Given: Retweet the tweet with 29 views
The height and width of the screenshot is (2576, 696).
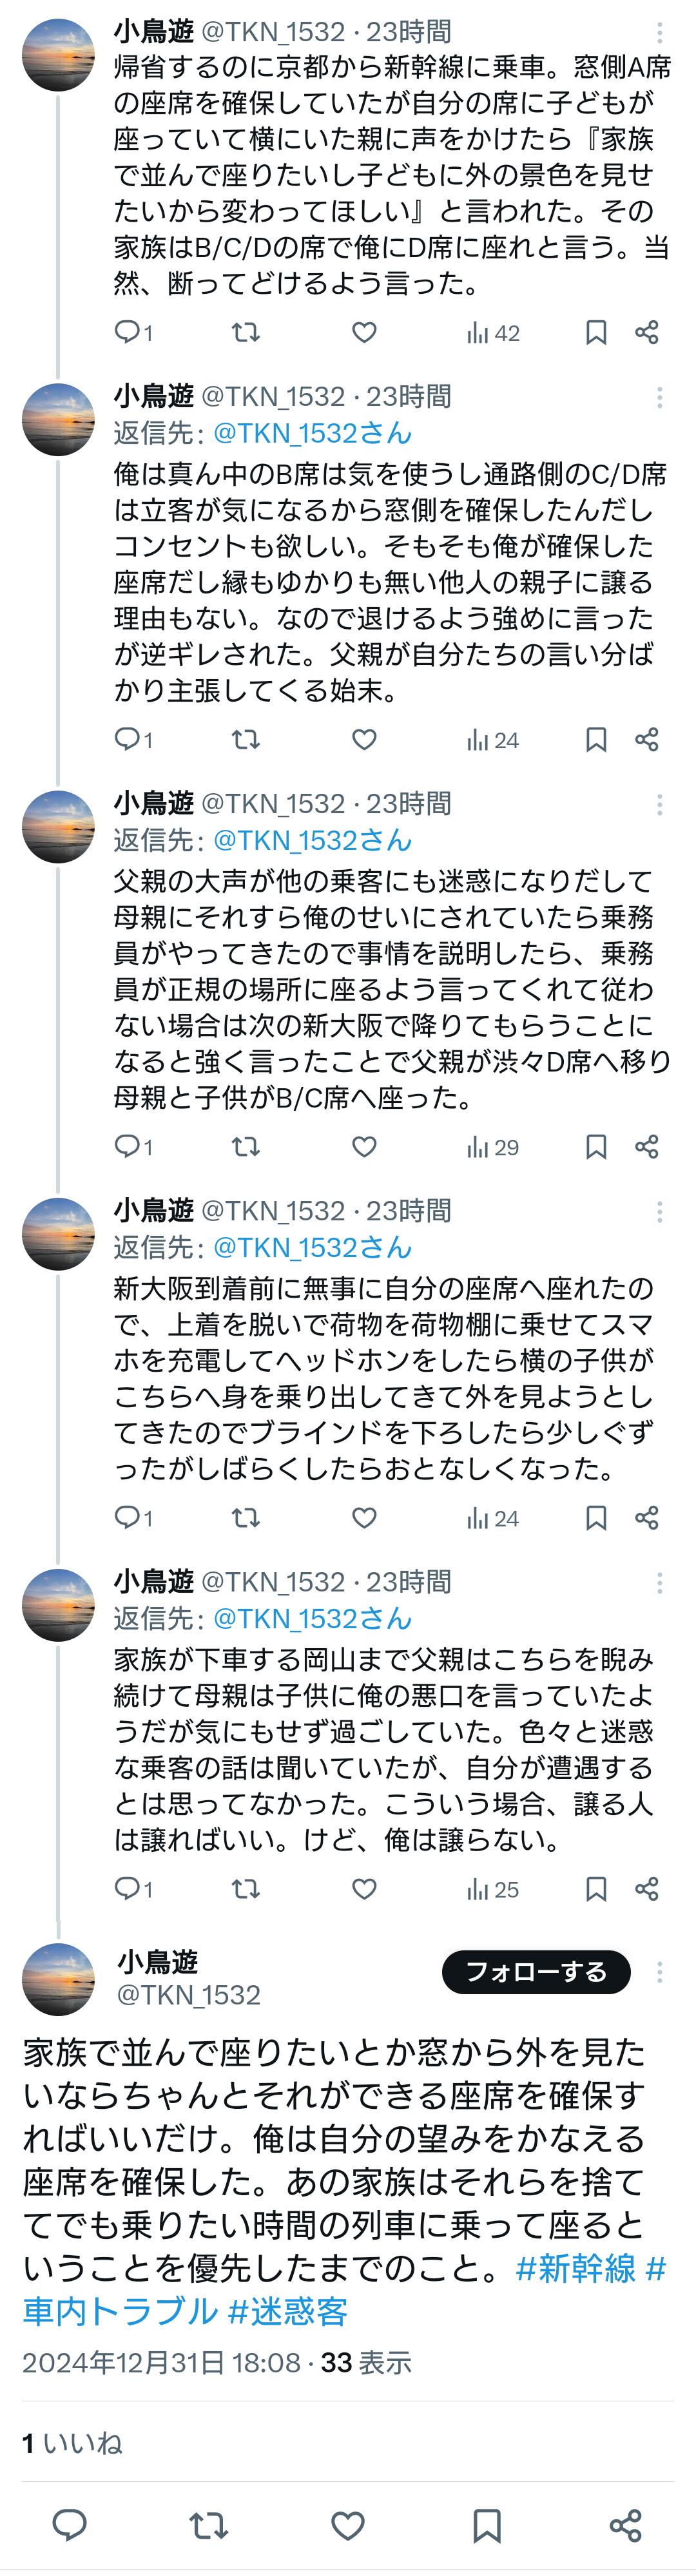Looking at the screenshot, I should (245, 1146).
